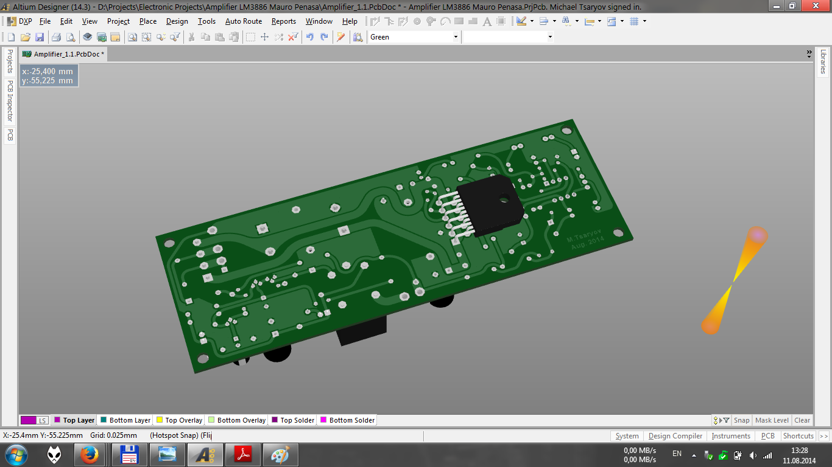The height and width of the screenshot is (467, 832).
Task: Switch to Top Solder layer tab
Action: click(x=293, y=420)
